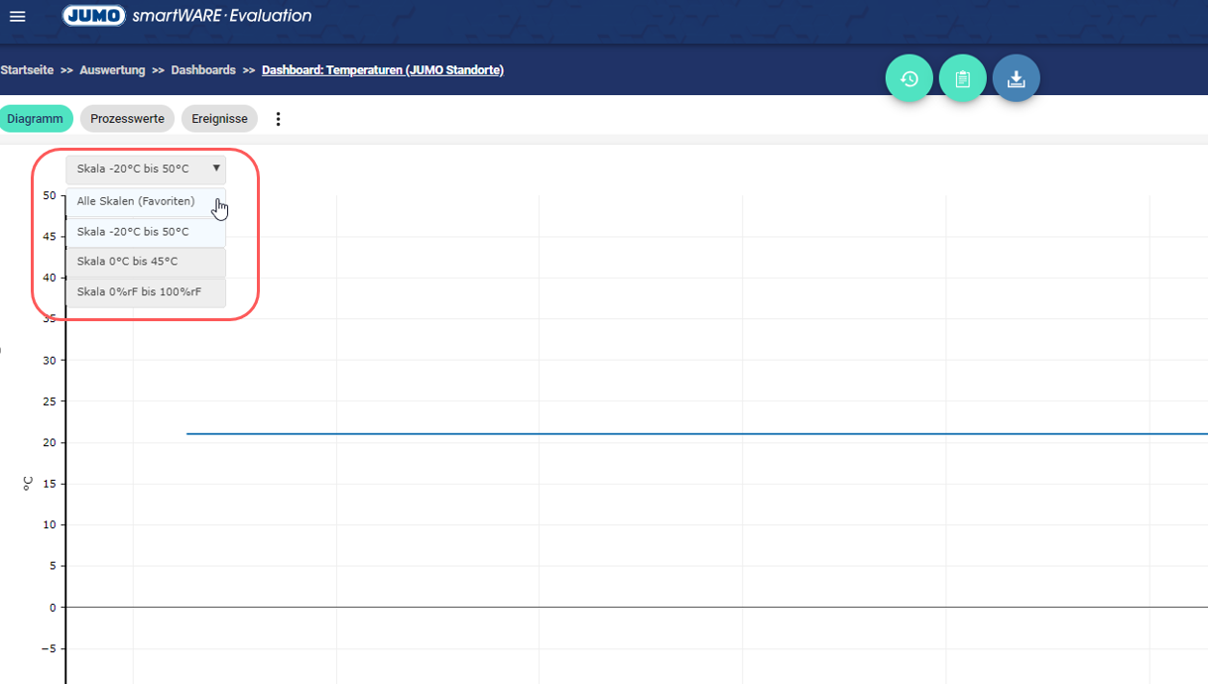Viewport: 1208px width, 684px height.
Task: Click the download round button
Action: point(1016,79)
